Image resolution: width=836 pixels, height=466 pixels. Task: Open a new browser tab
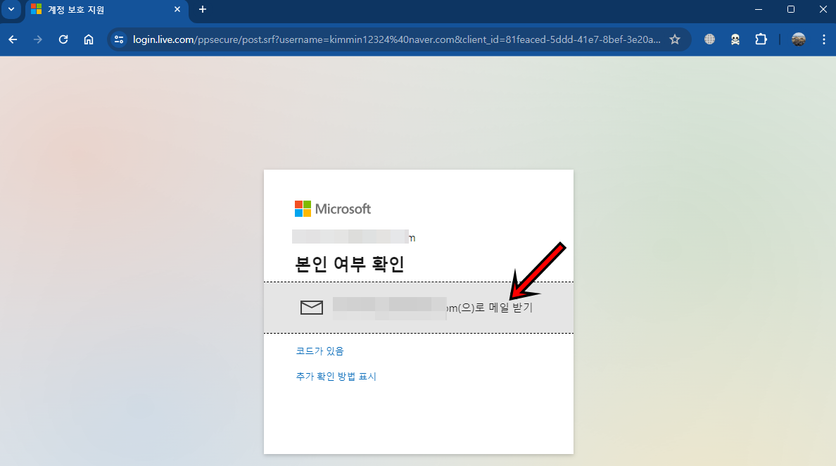[x=203, y=10]
